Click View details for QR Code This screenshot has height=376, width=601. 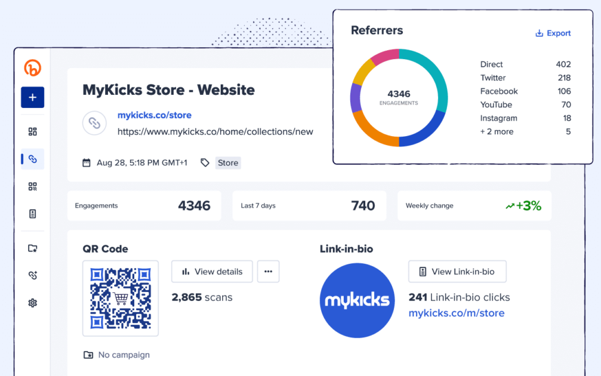(212, 272)
